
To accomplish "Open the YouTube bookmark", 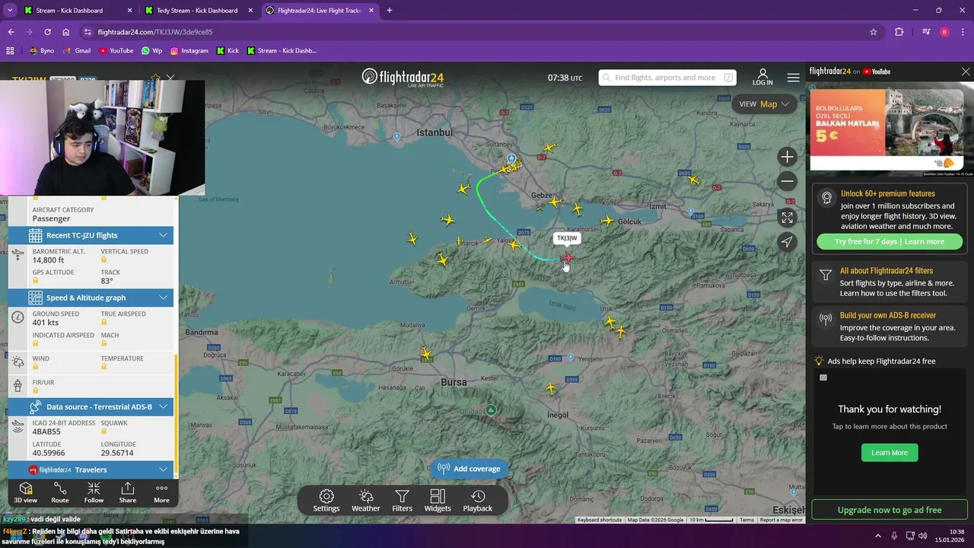I will pyautogui.click(x=116, y=50).
